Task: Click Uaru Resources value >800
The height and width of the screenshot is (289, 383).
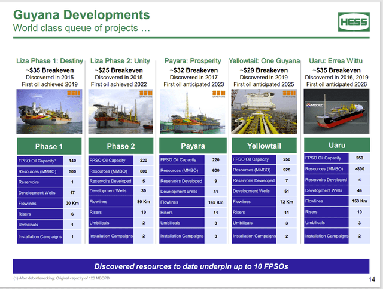Action: point(359,168)
